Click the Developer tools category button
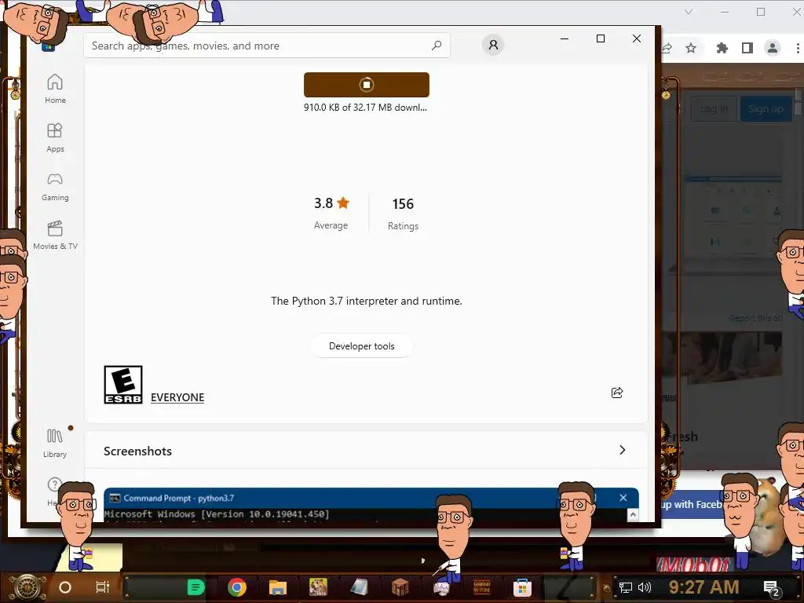The width and height of the screenshot is (804, 603). [361, 346]
